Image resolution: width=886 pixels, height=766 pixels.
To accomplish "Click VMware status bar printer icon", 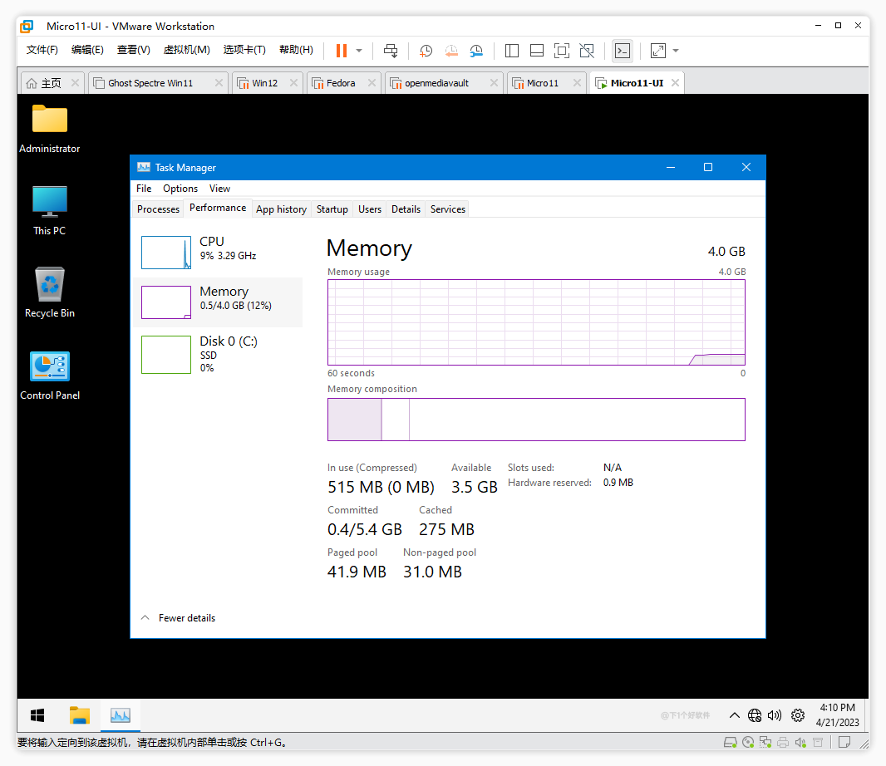I will tap(783, 742).
